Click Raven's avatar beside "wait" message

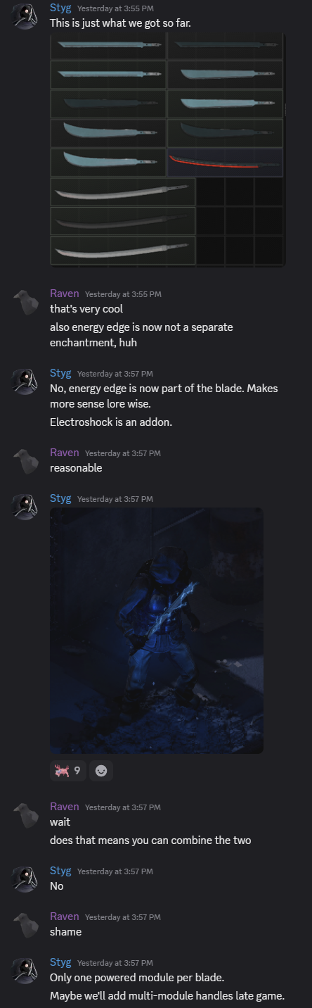(x=25, y=814)
